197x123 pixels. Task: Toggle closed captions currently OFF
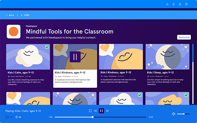point(9,117)
